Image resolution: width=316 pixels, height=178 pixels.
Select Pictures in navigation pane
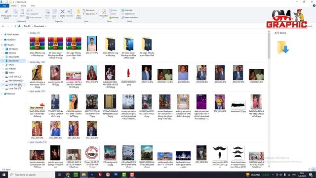point(12,69)
